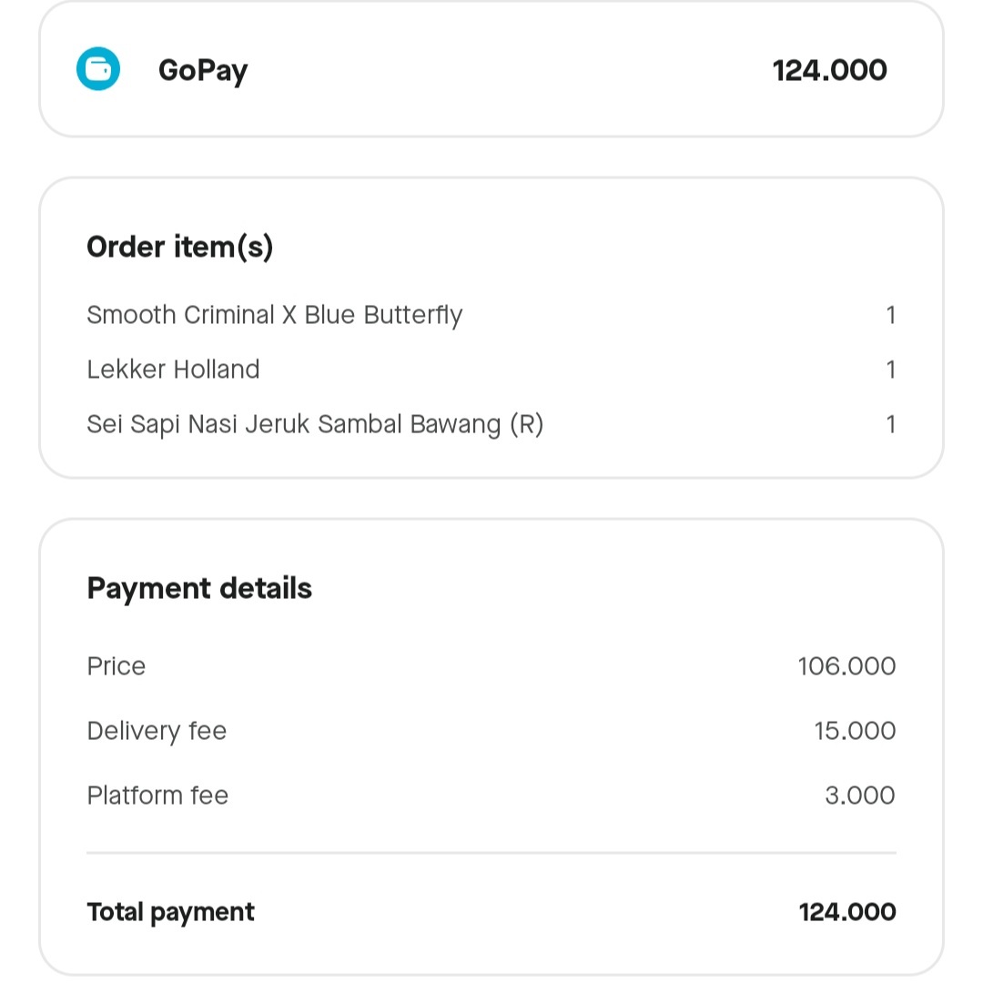Open the Order item(s) section heading

pyautogui.click(x=180, y=247)
